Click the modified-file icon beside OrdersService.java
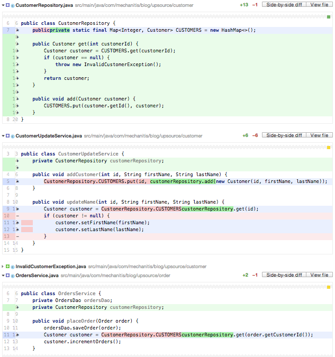Image resolution: width=335 pixels, height=357 pixels. click(x=8, y=275)
